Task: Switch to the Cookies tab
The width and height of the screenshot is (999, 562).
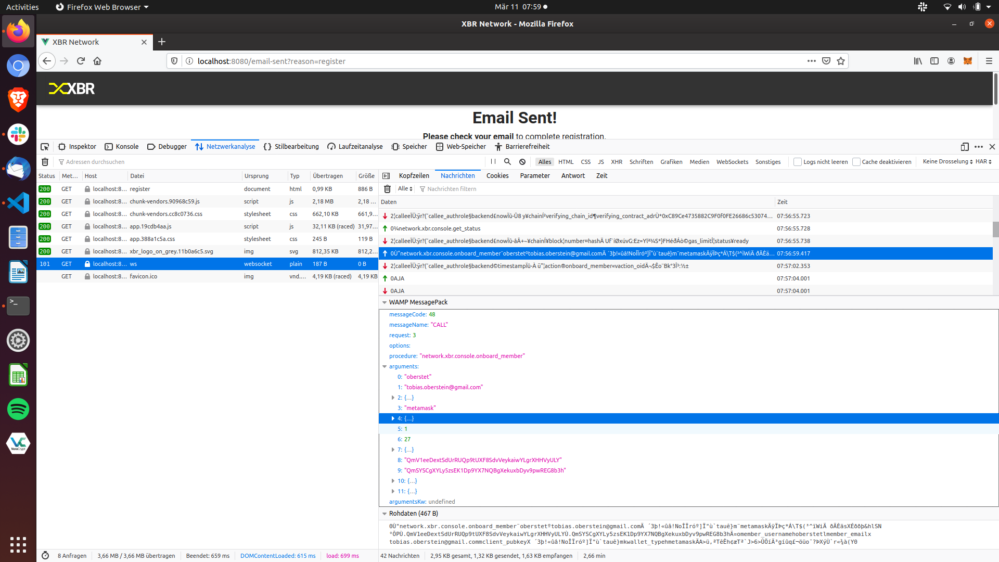Action: point(497,175)
